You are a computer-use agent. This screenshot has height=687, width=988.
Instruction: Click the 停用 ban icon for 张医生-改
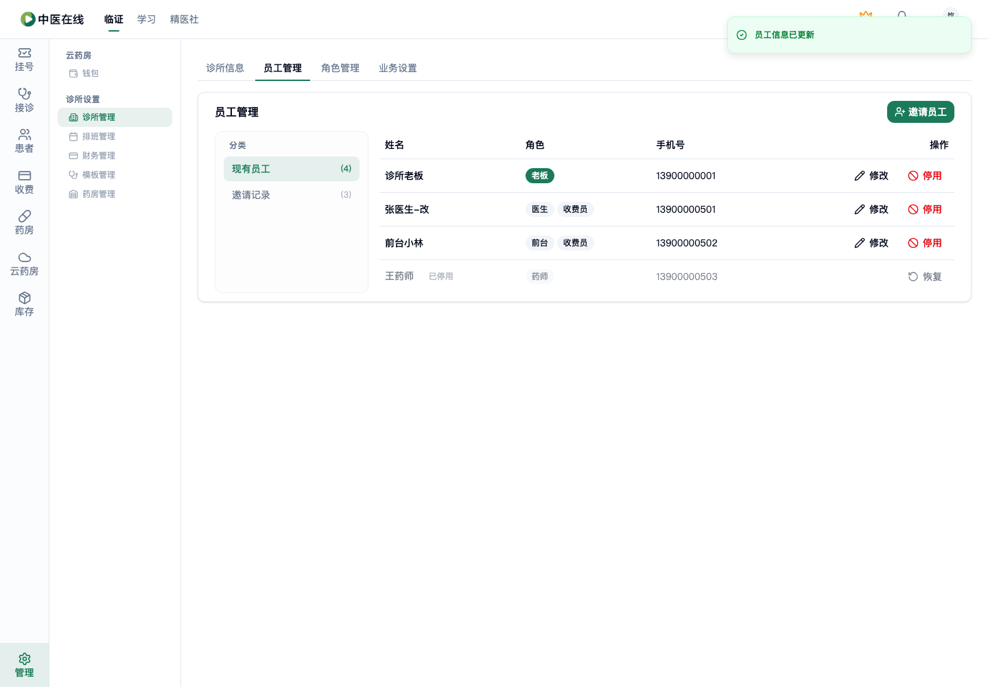pos(913,209)
